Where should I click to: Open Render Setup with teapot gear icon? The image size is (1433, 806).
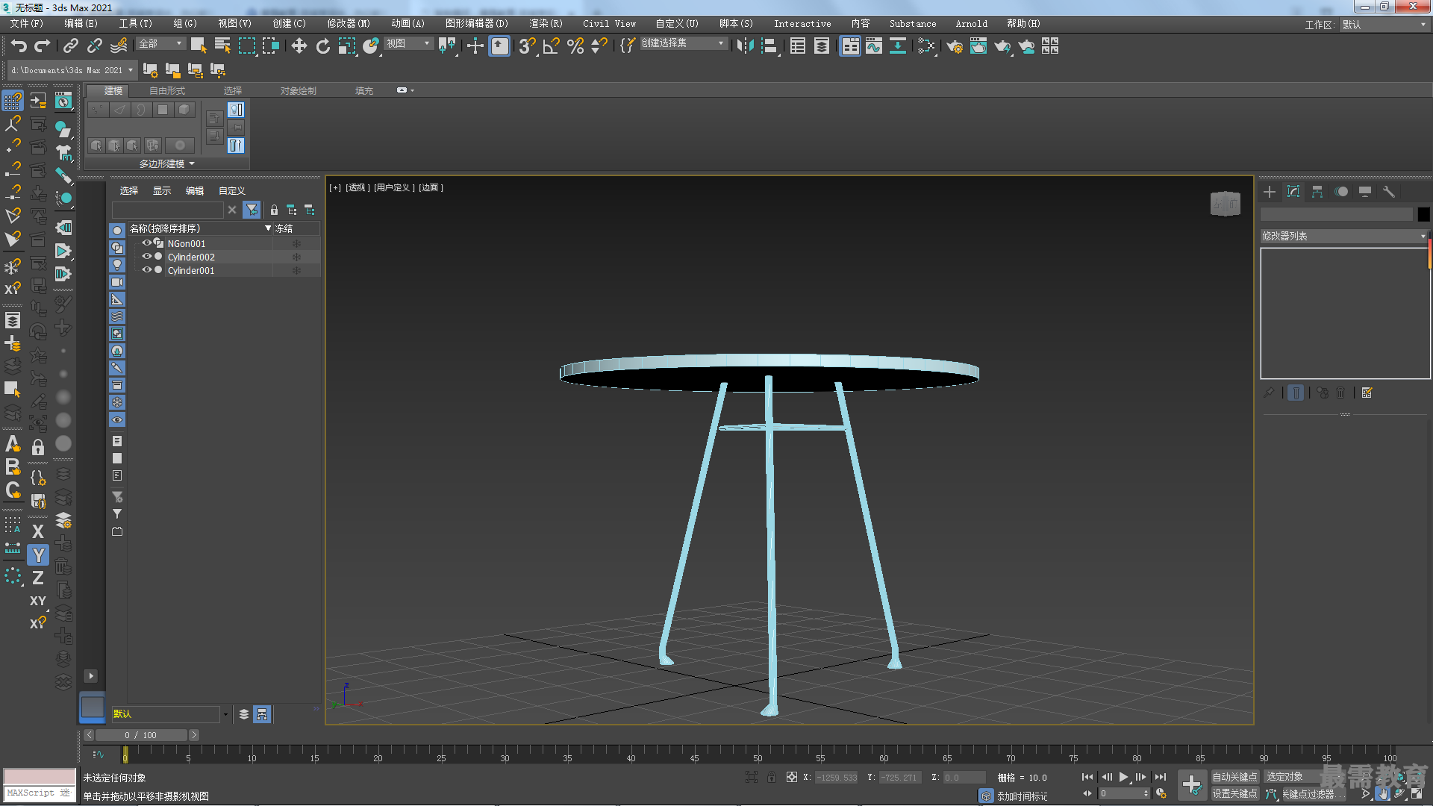[954, 46]
